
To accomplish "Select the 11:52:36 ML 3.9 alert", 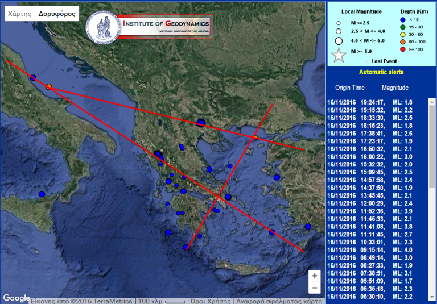I will pyautogui.click(x=369, y=211).
